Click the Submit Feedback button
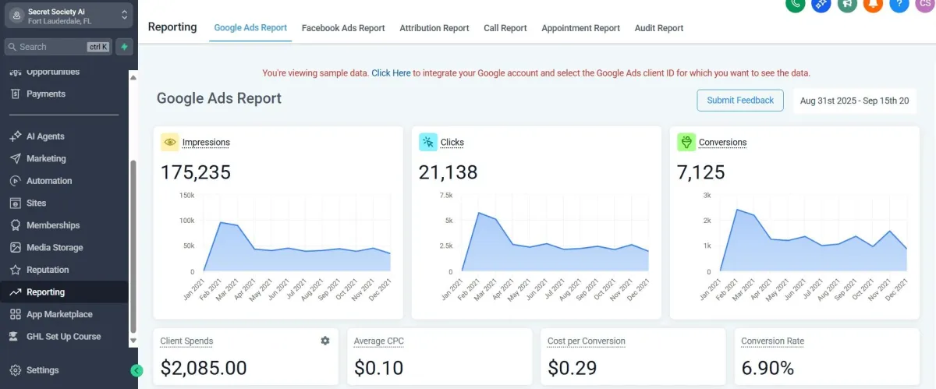Viewport: 936px width, 389px height. point(740,100)
